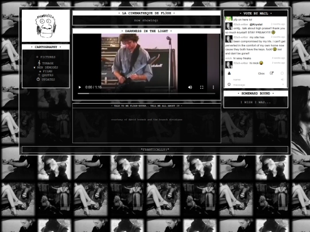Open the video's three-dot options menu

coord(213,87)
